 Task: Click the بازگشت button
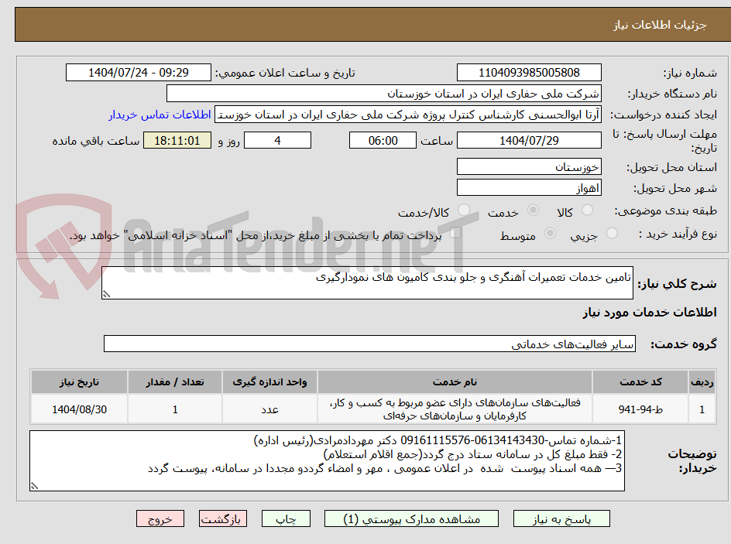click(223, 518)
